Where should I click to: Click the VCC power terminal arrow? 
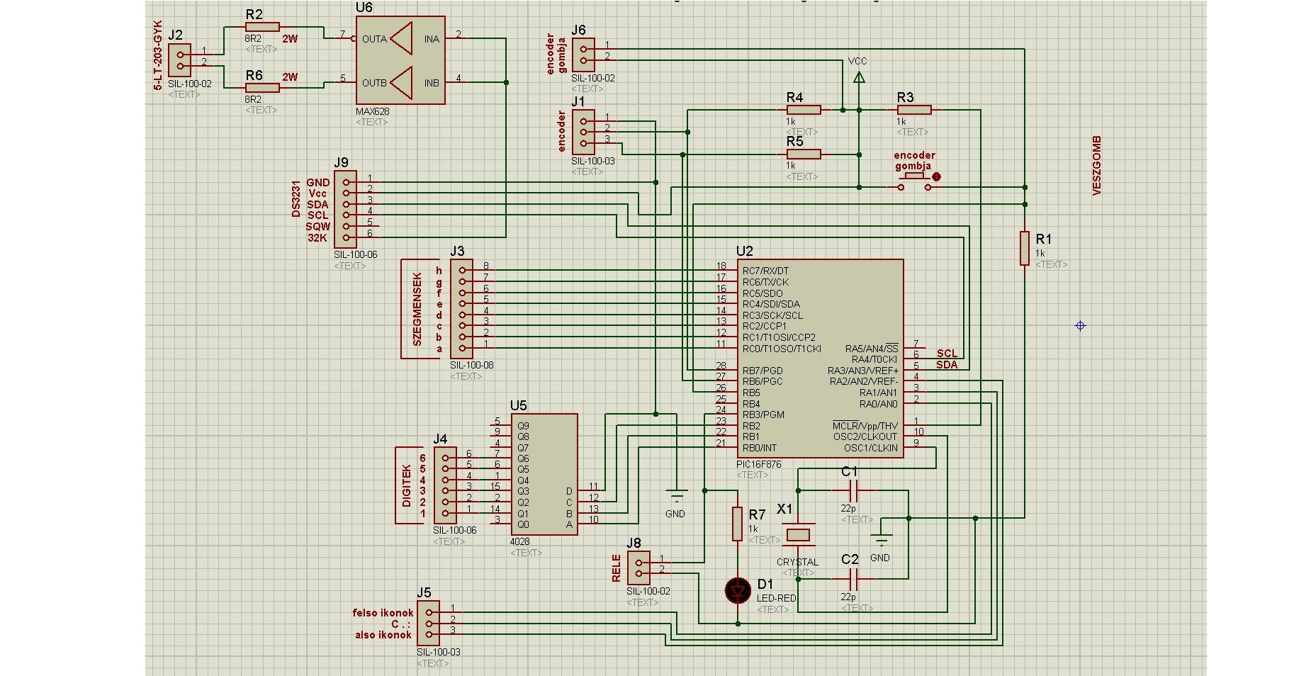point(859,77)
